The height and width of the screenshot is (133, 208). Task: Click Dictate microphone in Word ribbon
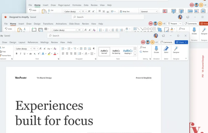pos(157,50)
